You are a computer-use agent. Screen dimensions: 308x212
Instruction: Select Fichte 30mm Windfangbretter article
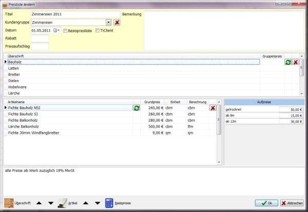(70, 133)
